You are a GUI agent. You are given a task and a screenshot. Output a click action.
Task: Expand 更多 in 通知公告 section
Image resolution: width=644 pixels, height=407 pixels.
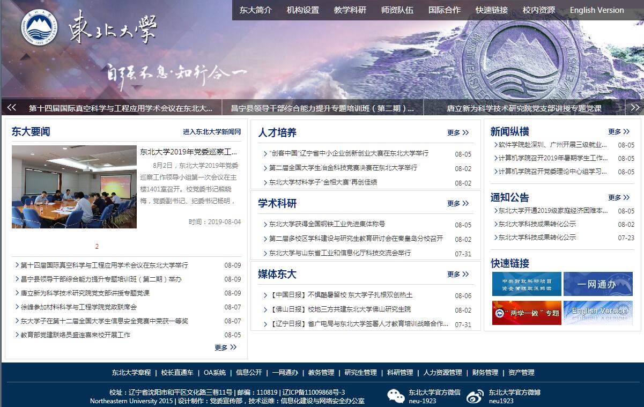pos(619,197)
